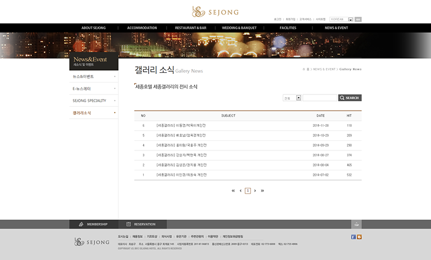Click the 오시는길 footer link
The height and width of the screenshot is (260, 431).
click(123, 237)
